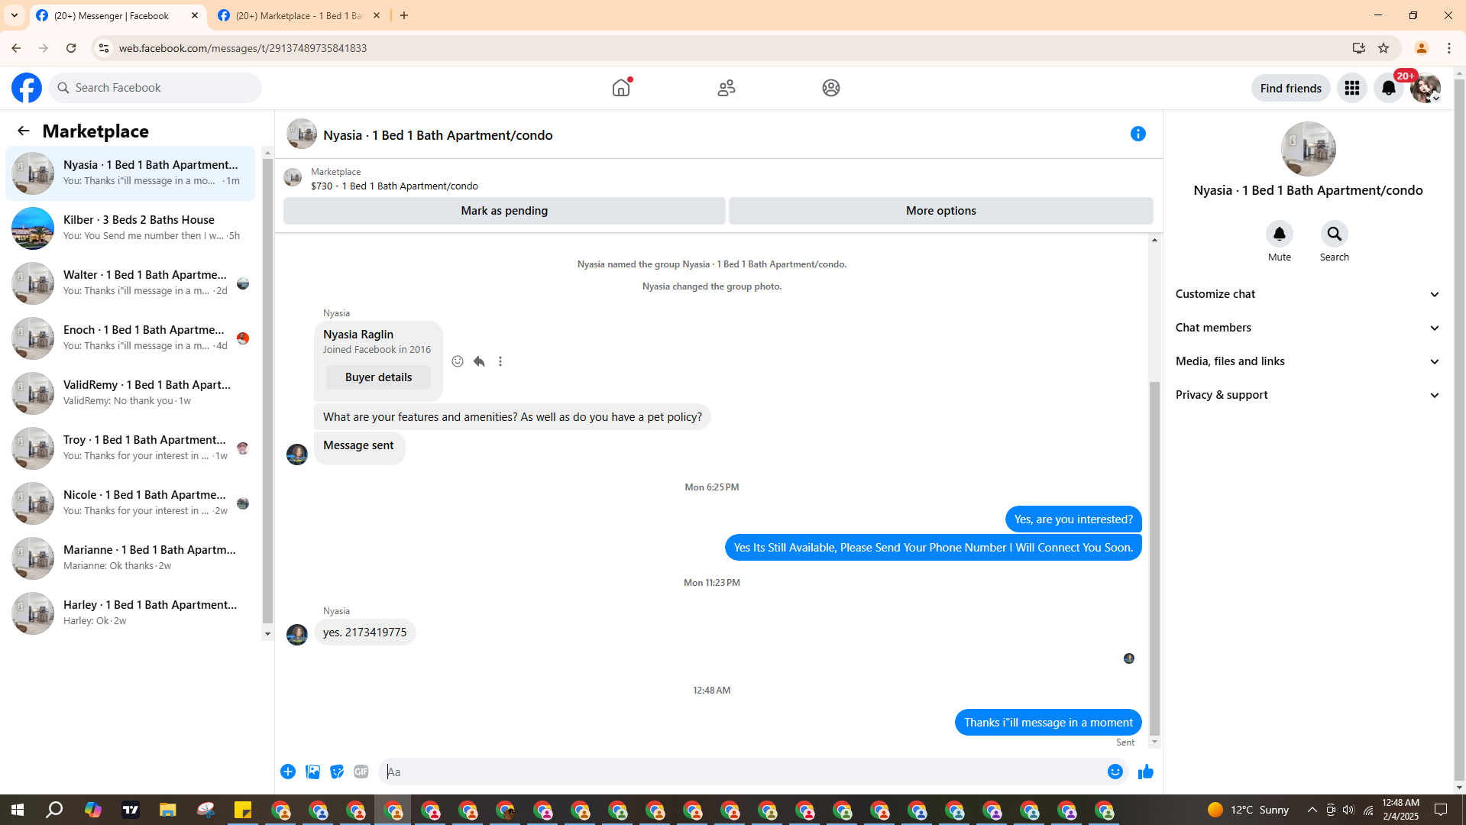This screenshot has height=825, width=1466.
Task: Open more composer actions plus icon
Action: pos(288,772)
